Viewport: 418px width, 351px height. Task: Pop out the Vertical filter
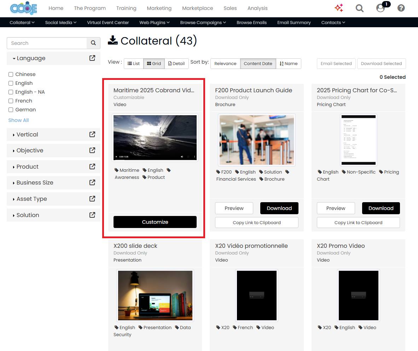pyautogui.click(x=92, y=134)
